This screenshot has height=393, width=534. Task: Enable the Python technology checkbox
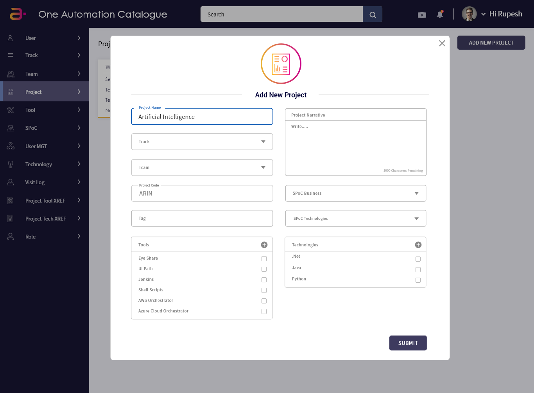(x=418, y=280)
